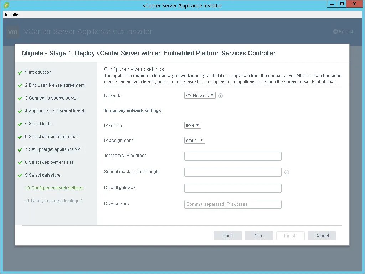Click the Back button

tap(228, 235)
